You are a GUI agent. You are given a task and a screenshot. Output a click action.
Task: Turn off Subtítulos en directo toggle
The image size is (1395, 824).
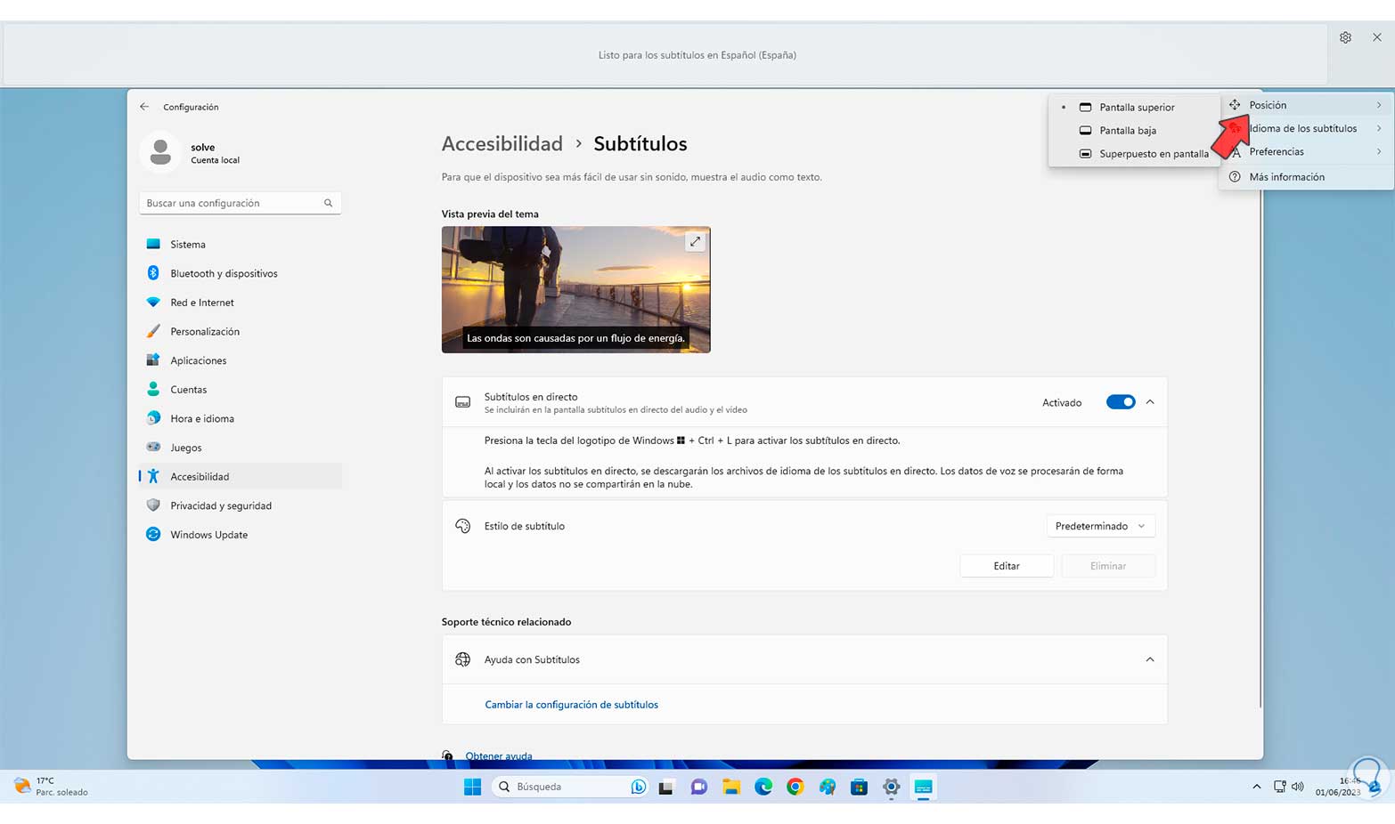tap(1120, 402)
